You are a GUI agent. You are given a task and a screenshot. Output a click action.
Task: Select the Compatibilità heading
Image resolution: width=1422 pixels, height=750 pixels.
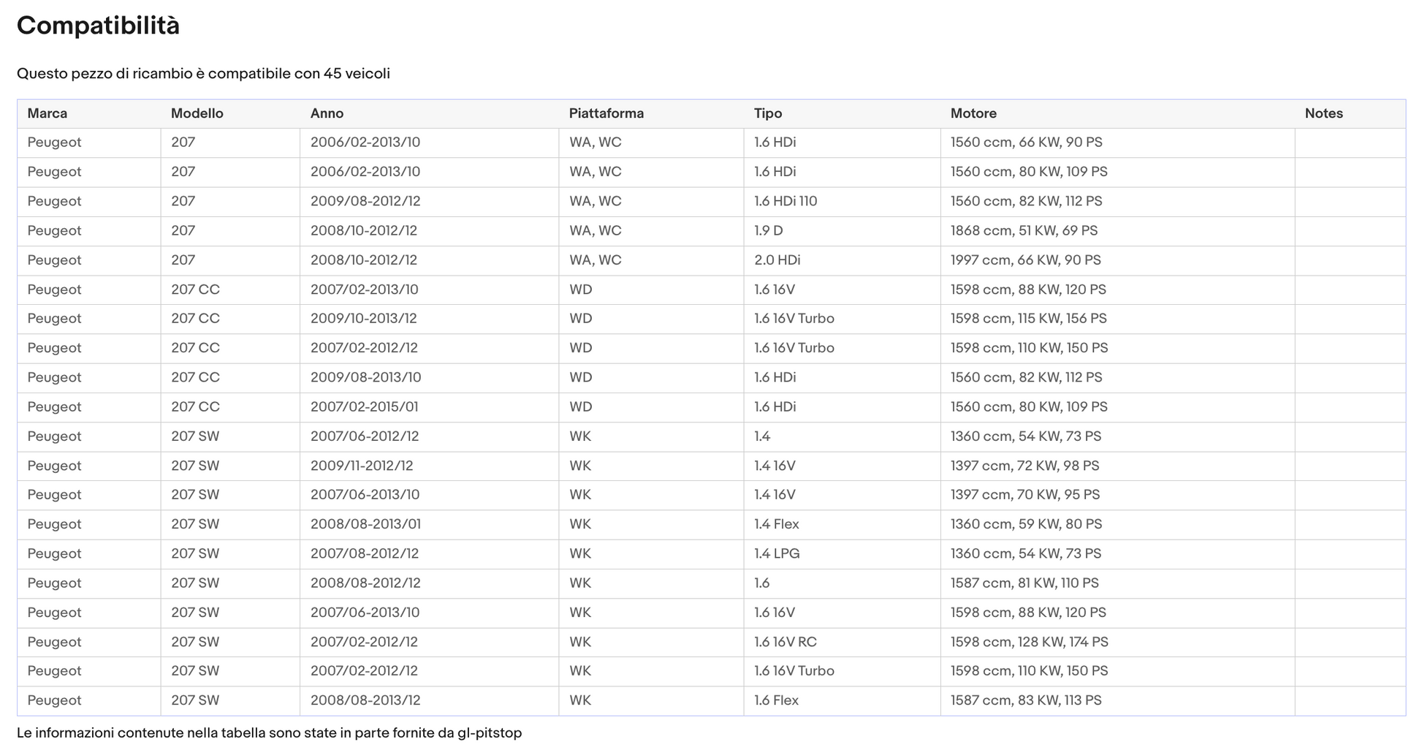(x=98, y=26)
